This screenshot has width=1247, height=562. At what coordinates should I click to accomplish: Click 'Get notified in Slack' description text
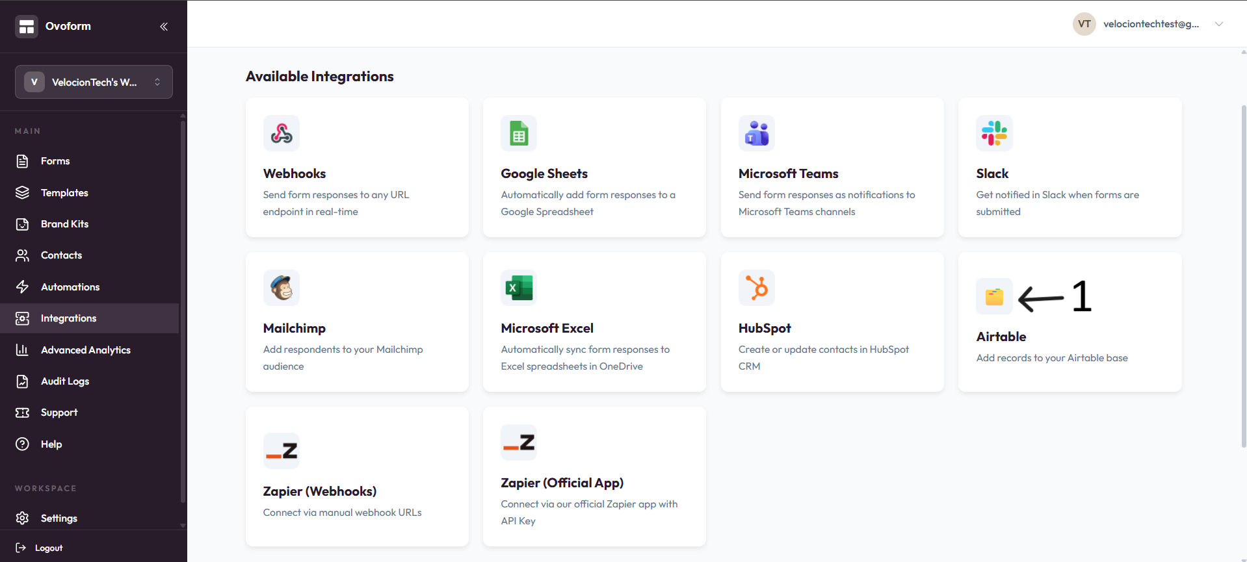[1057, 203]
